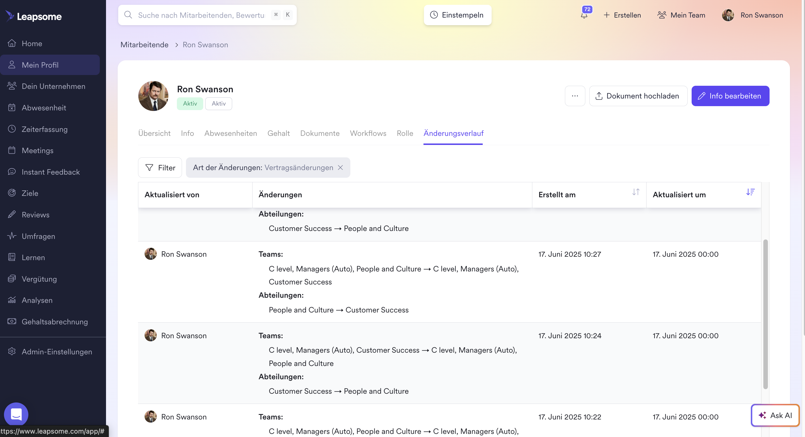Open Mein Profil in sidebar
The image size is (805, 437).
50,65
